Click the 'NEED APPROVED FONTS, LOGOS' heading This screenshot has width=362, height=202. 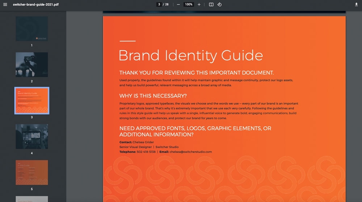(x=195, y=131)
